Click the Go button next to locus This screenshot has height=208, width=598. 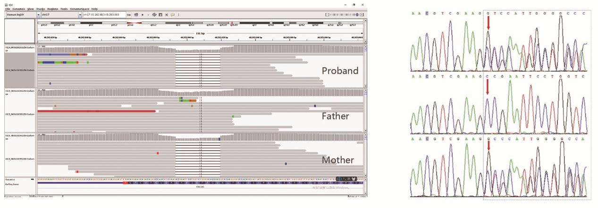pyautogui.click(x=128, y=15)
